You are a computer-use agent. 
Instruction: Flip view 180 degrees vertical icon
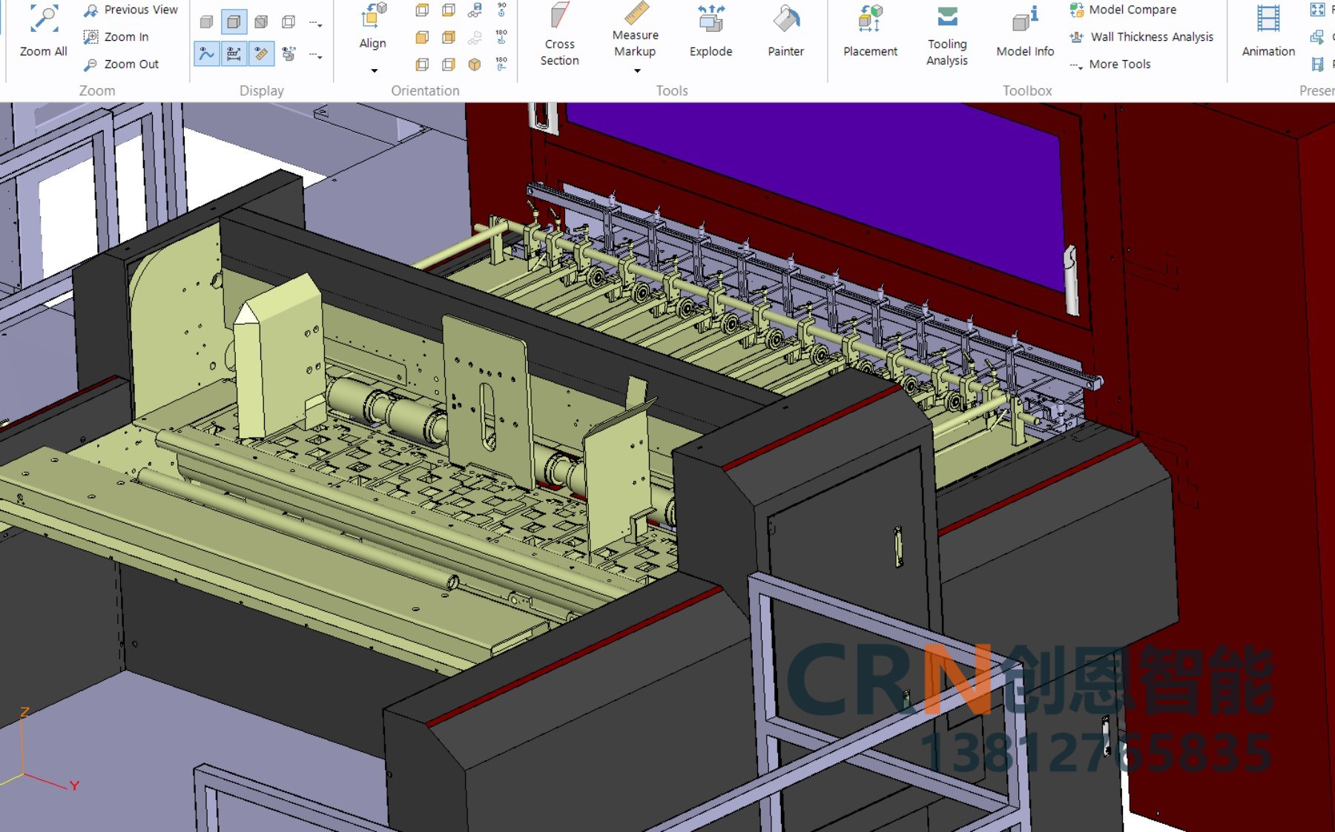point(502,37)
